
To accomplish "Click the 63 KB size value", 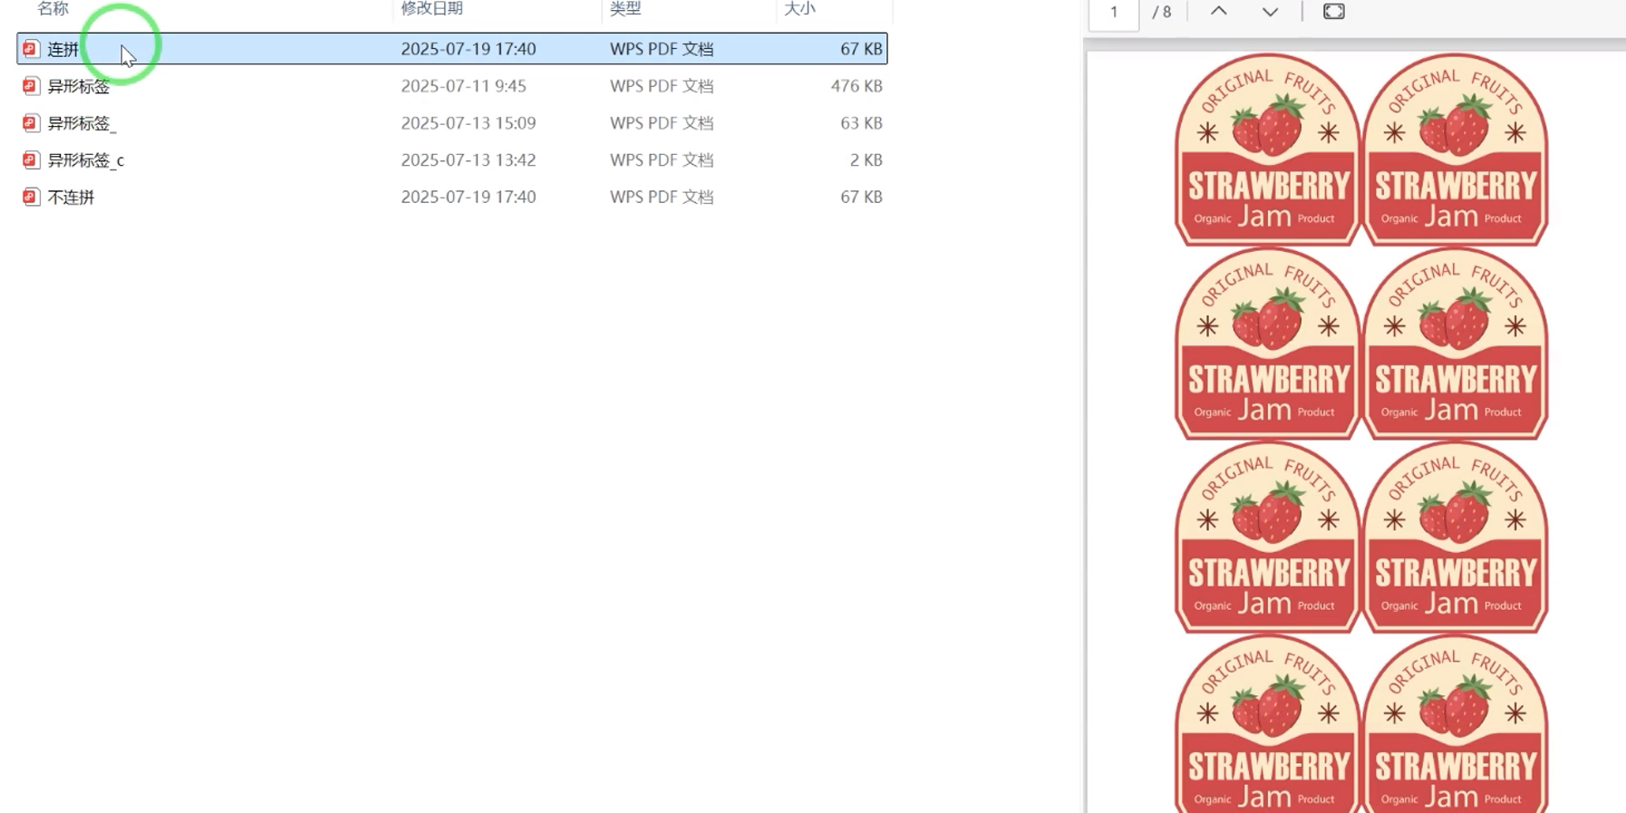I will (x=861, y=123).
